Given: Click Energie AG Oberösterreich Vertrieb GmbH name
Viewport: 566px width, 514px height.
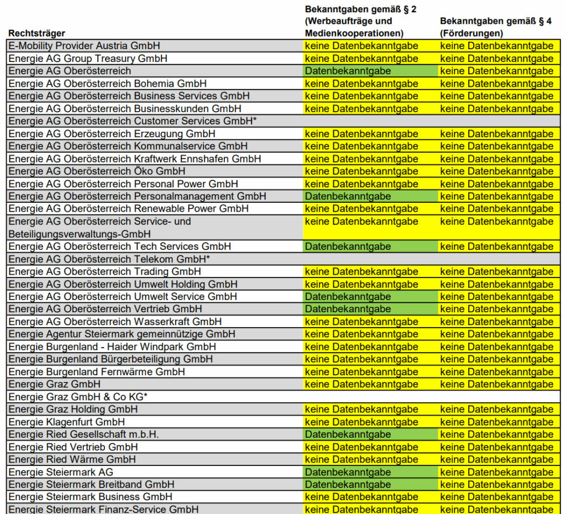Looking at the screenshot, I should (105, 309).
